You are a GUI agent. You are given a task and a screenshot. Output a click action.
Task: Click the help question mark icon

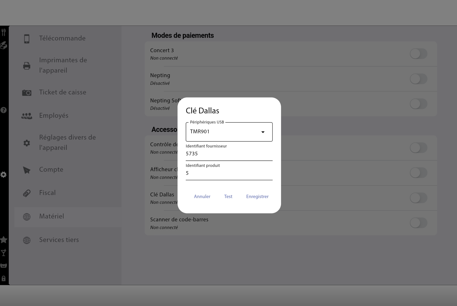[3, 110]
